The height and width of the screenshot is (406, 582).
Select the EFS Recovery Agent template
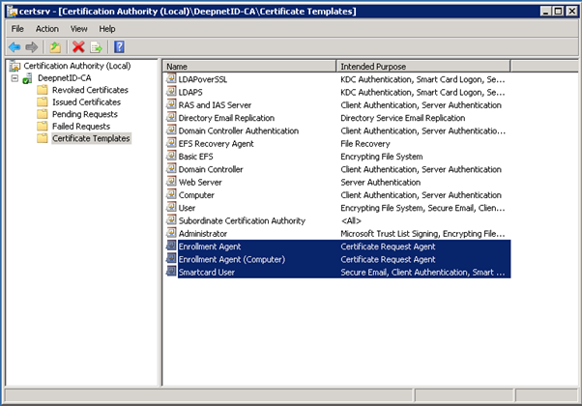click(x=216, y=143)
